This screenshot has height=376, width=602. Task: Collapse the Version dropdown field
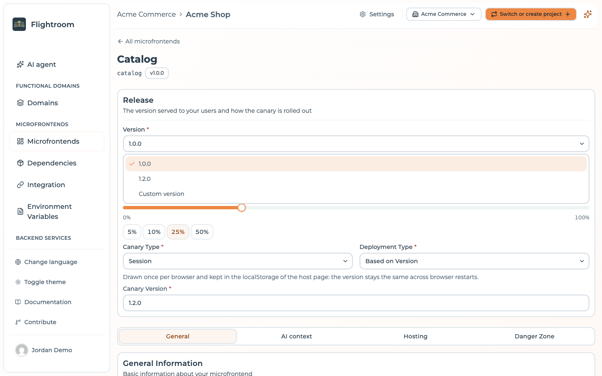click(356, 144)
